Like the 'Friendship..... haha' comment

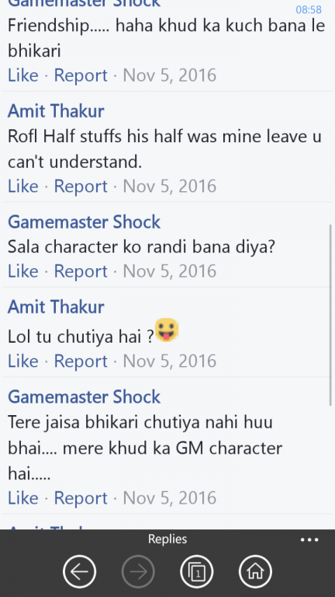pos(23,75)
